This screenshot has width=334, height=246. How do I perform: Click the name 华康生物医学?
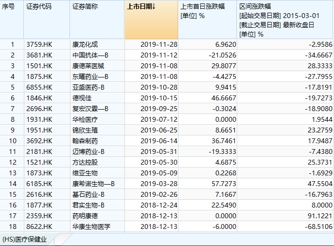coord(91,227)
